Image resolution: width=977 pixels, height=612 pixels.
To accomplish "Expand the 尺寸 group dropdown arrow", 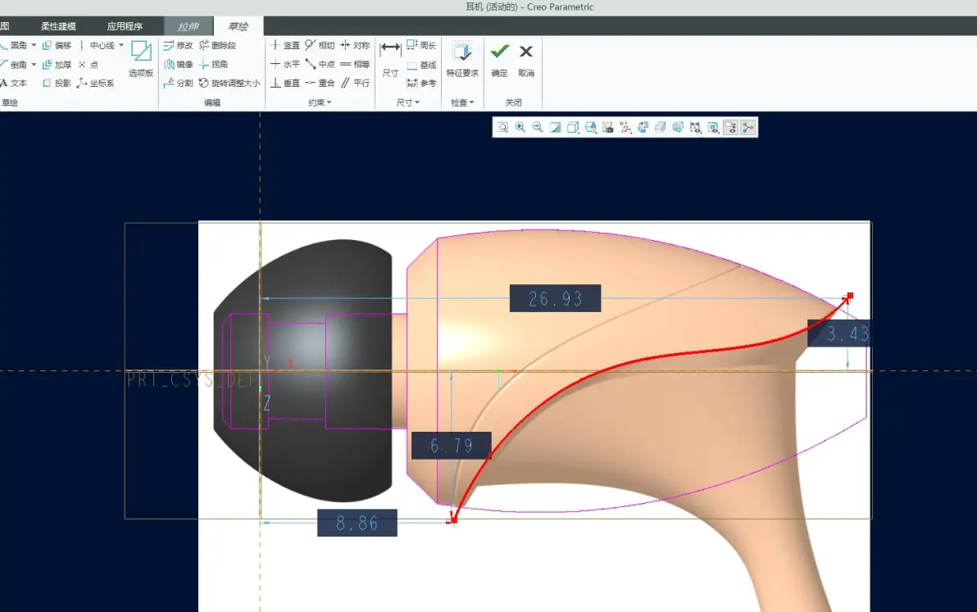I will (x=417, y=102).
